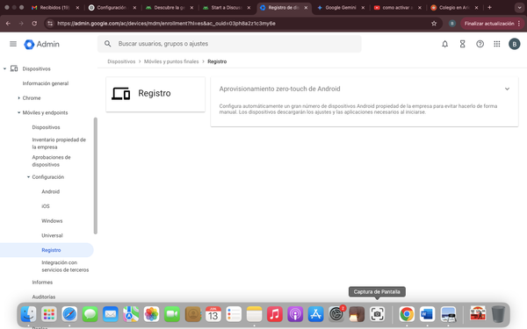
Task: Bookmark this page with the star icon
Action: [434, 24]
